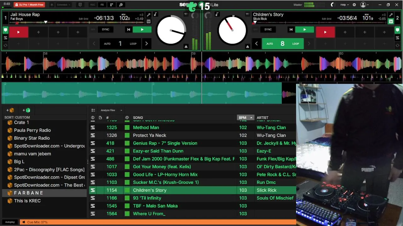Add a new crate
Screen dimensions: 403x226
[x=10, y=110]
